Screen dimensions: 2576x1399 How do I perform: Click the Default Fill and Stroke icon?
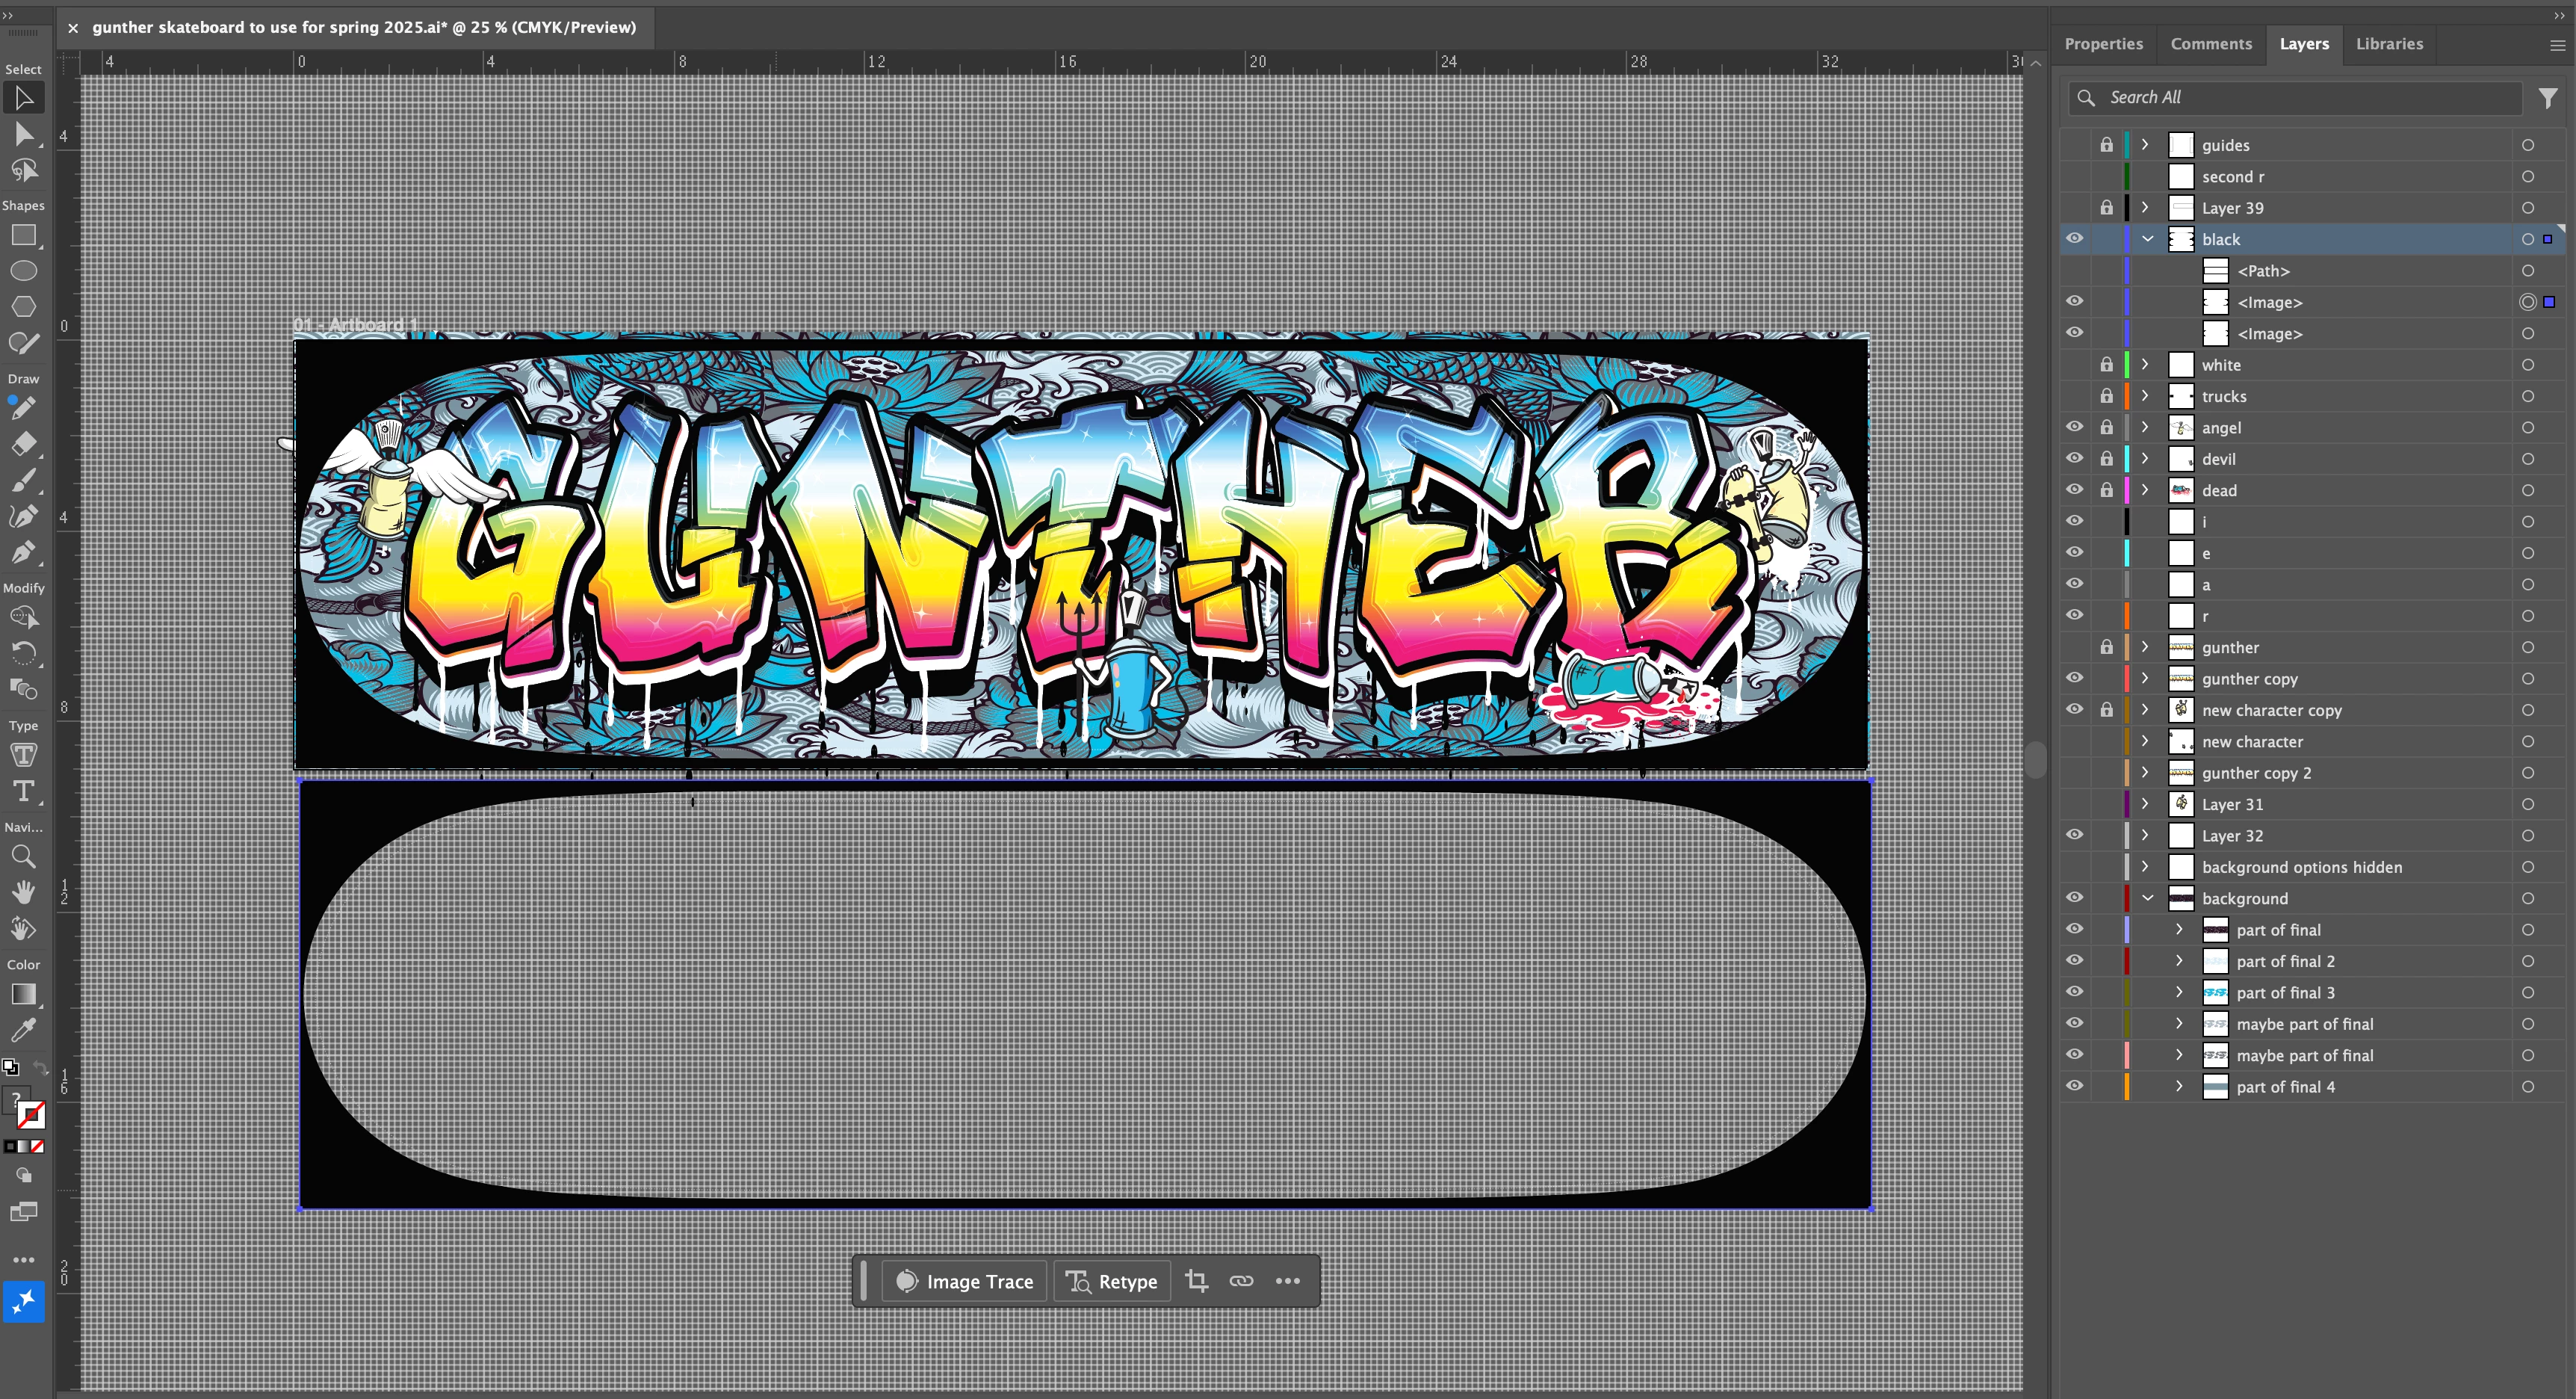10,1067
